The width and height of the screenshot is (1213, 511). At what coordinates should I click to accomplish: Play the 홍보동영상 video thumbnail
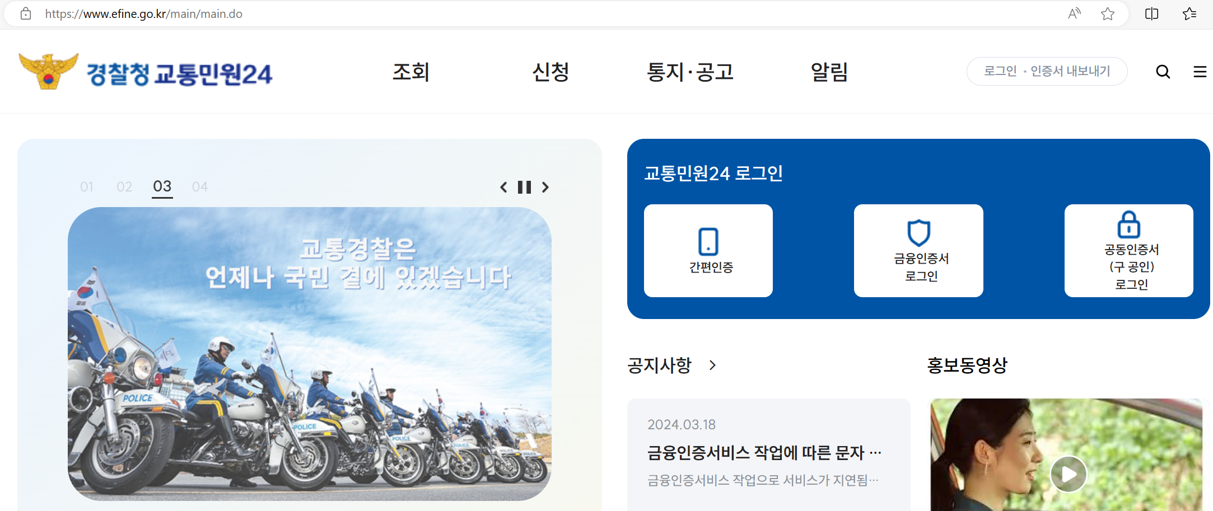[1068, 474]
